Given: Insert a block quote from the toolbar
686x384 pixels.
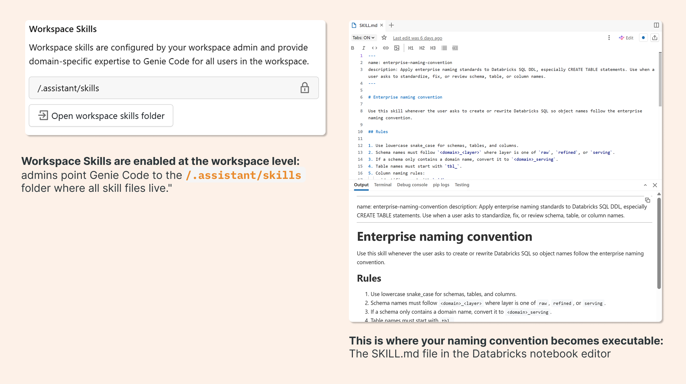Looking at the screenshot, I should 455,48.
